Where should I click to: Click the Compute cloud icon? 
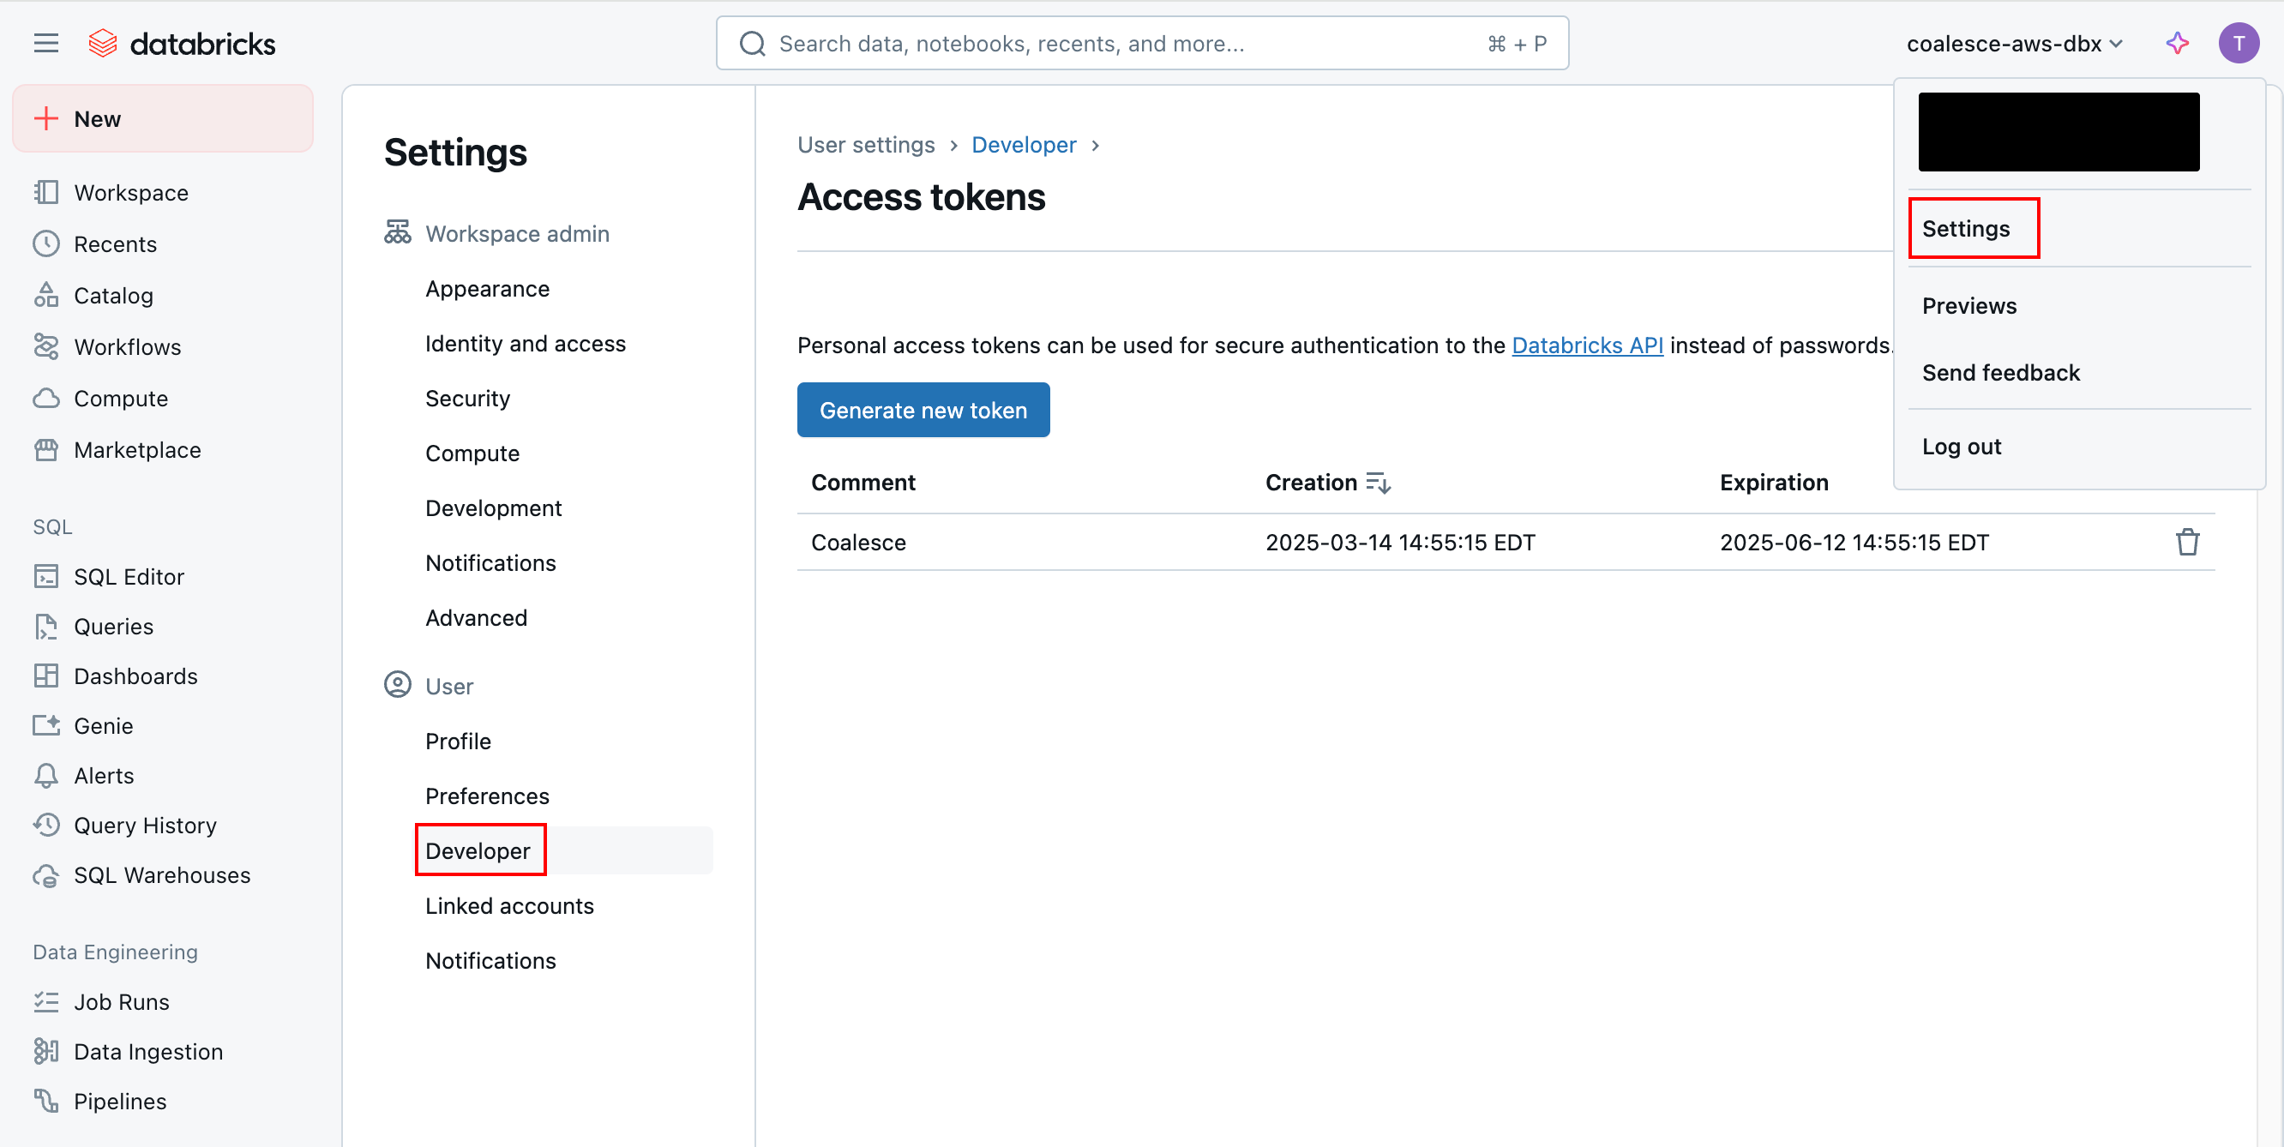(x=46, y=398)
